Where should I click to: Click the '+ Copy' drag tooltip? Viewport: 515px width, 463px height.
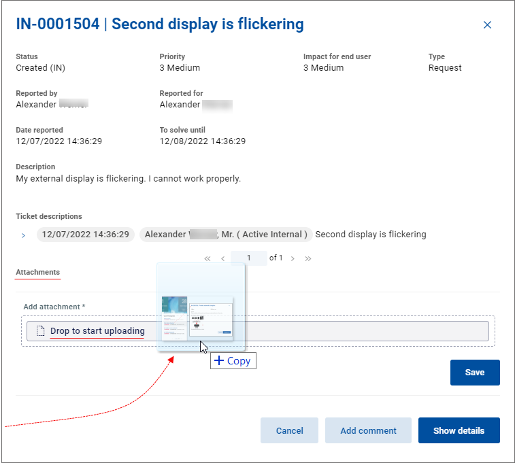click(x=233, y=361)
